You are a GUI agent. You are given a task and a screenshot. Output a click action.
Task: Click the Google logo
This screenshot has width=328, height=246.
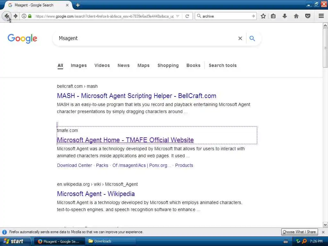pos(22,38)
